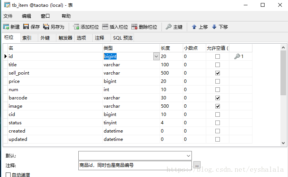
Task: Click the ... button beside comment field
Action: pos(197,165)
